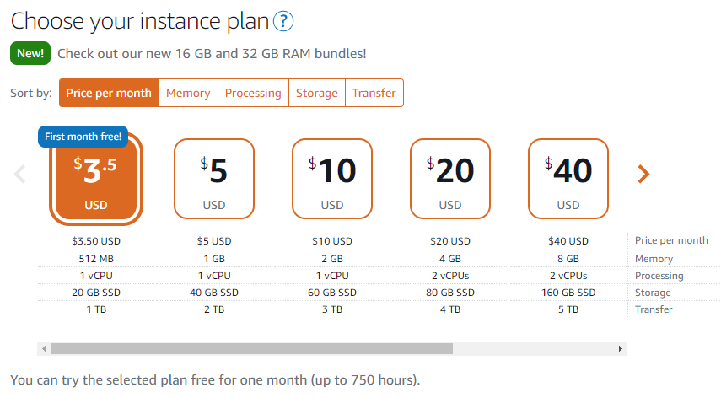721x398 pixels.
Task: Choose the $40 USD plan
Action: [568, 179]
